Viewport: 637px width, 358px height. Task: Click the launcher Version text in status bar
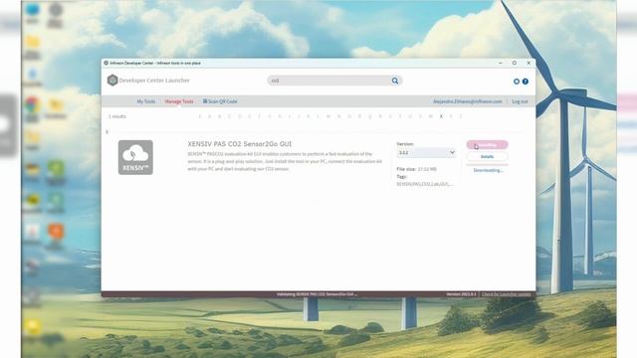click(x=461, y=294)
